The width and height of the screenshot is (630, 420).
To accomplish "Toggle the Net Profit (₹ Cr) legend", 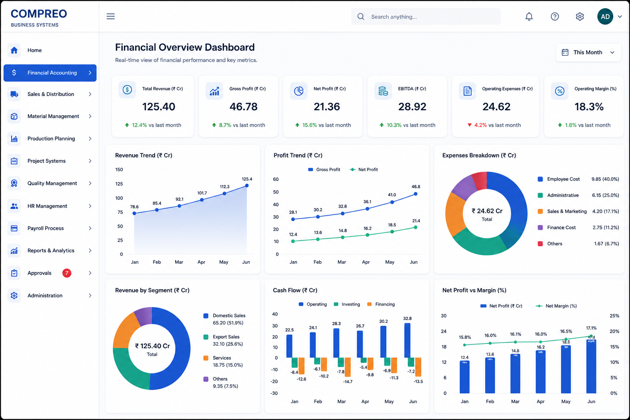I will coord(501,306).
